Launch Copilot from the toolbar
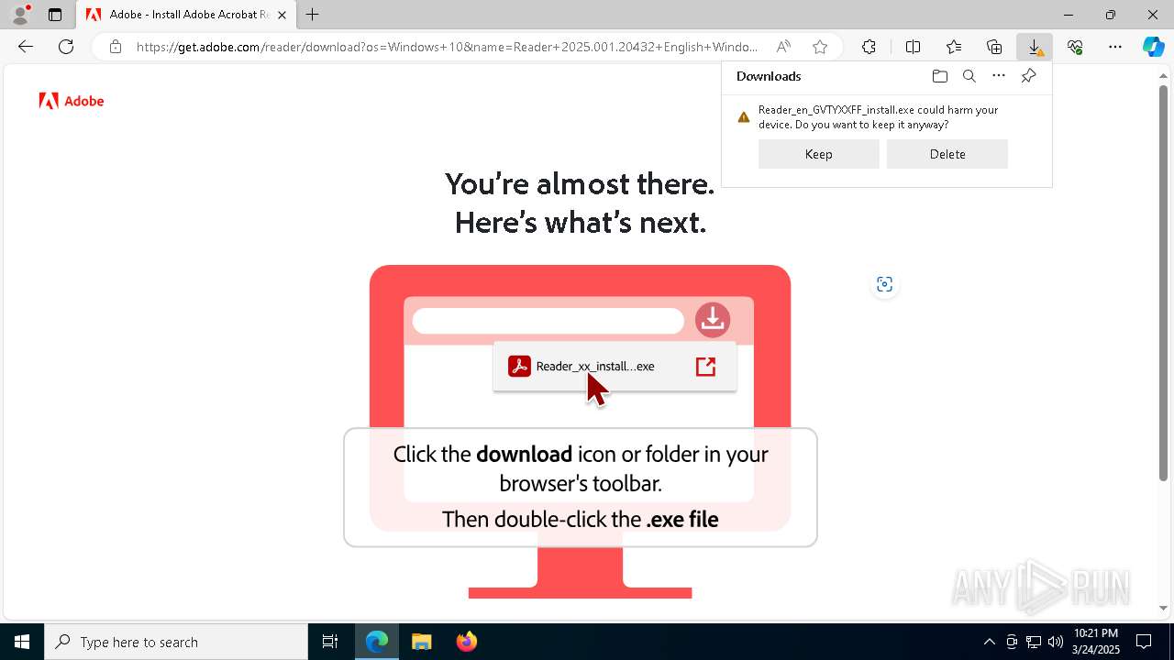The height and width of the screenshot is (660, 1174). pyautogui.click(x=1153, y=47)
